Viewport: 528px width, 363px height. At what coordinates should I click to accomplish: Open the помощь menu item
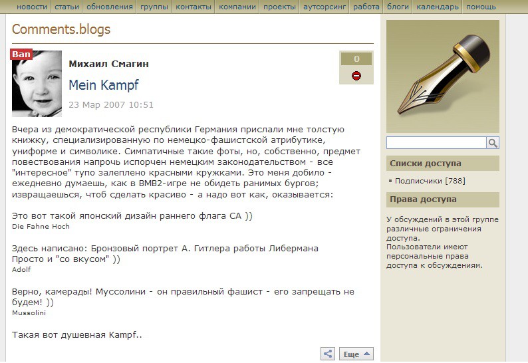point(481,7)
